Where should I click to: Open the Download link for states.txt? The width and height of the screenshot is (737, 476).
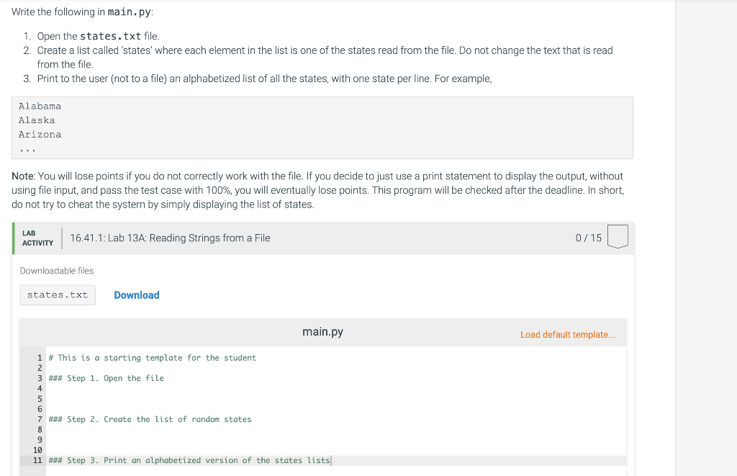pos(136,295)
